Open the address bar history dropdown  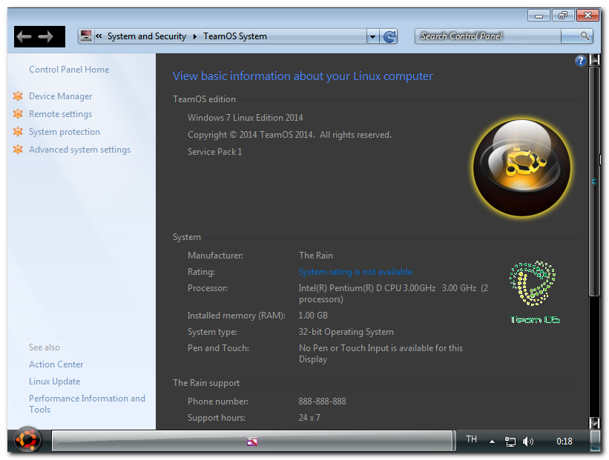tap(372, 37)
